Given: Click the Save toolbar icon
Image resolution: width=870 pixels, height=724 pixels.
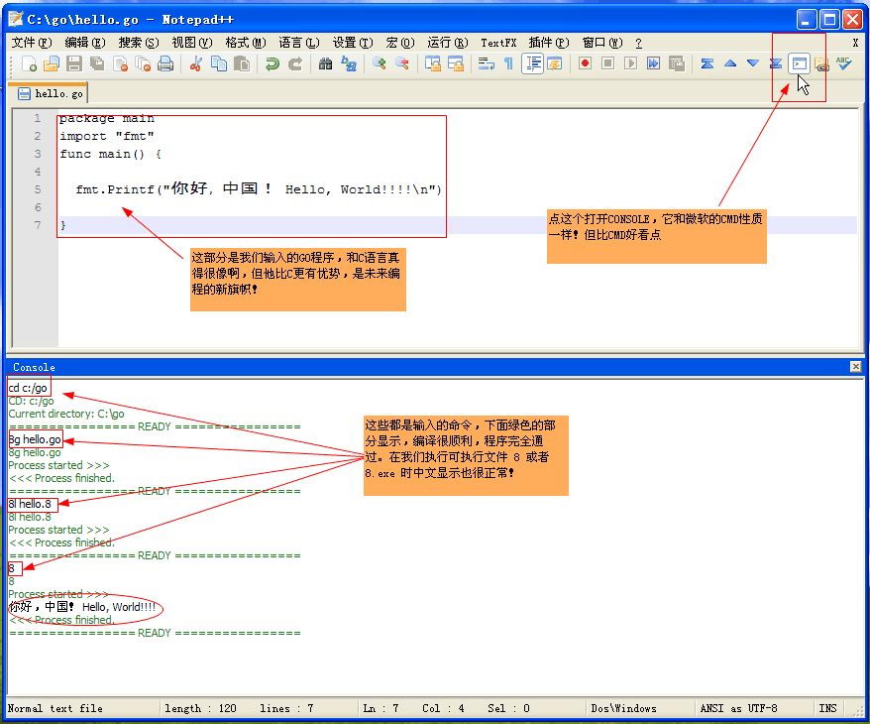Looking at the screenshot, I should point(74,63).
